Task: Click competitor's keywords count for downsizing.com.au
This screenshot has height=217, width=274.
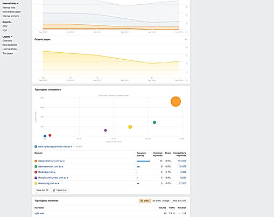Action: point(182,184)
